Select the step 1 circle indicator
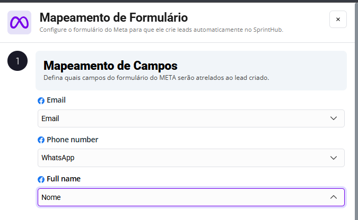358x220 pixels. click(18, 61)
